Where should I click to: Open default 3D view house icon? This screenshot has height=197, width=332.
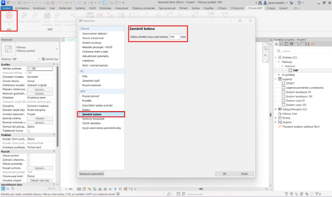[91, 3]
